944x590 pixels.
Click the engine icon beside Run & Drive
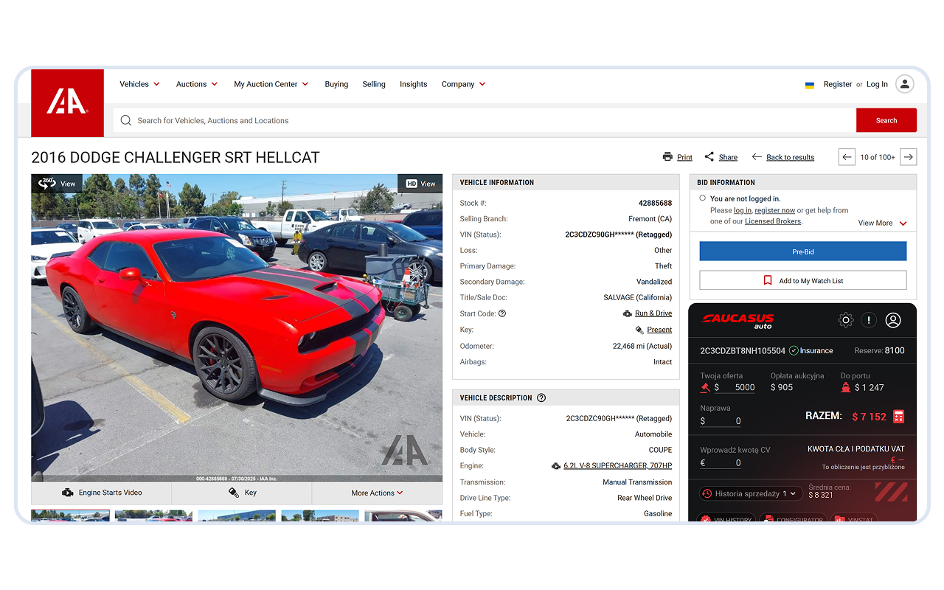(628, 313)
